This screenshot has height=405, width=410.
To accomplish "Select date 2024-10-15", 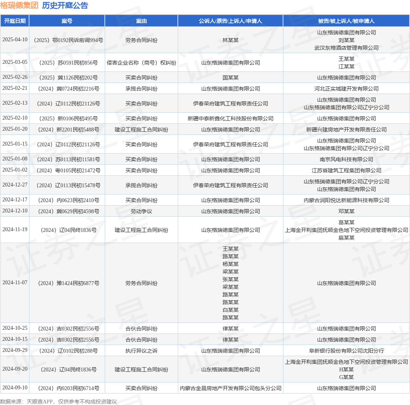I will [x=15, y=339].
